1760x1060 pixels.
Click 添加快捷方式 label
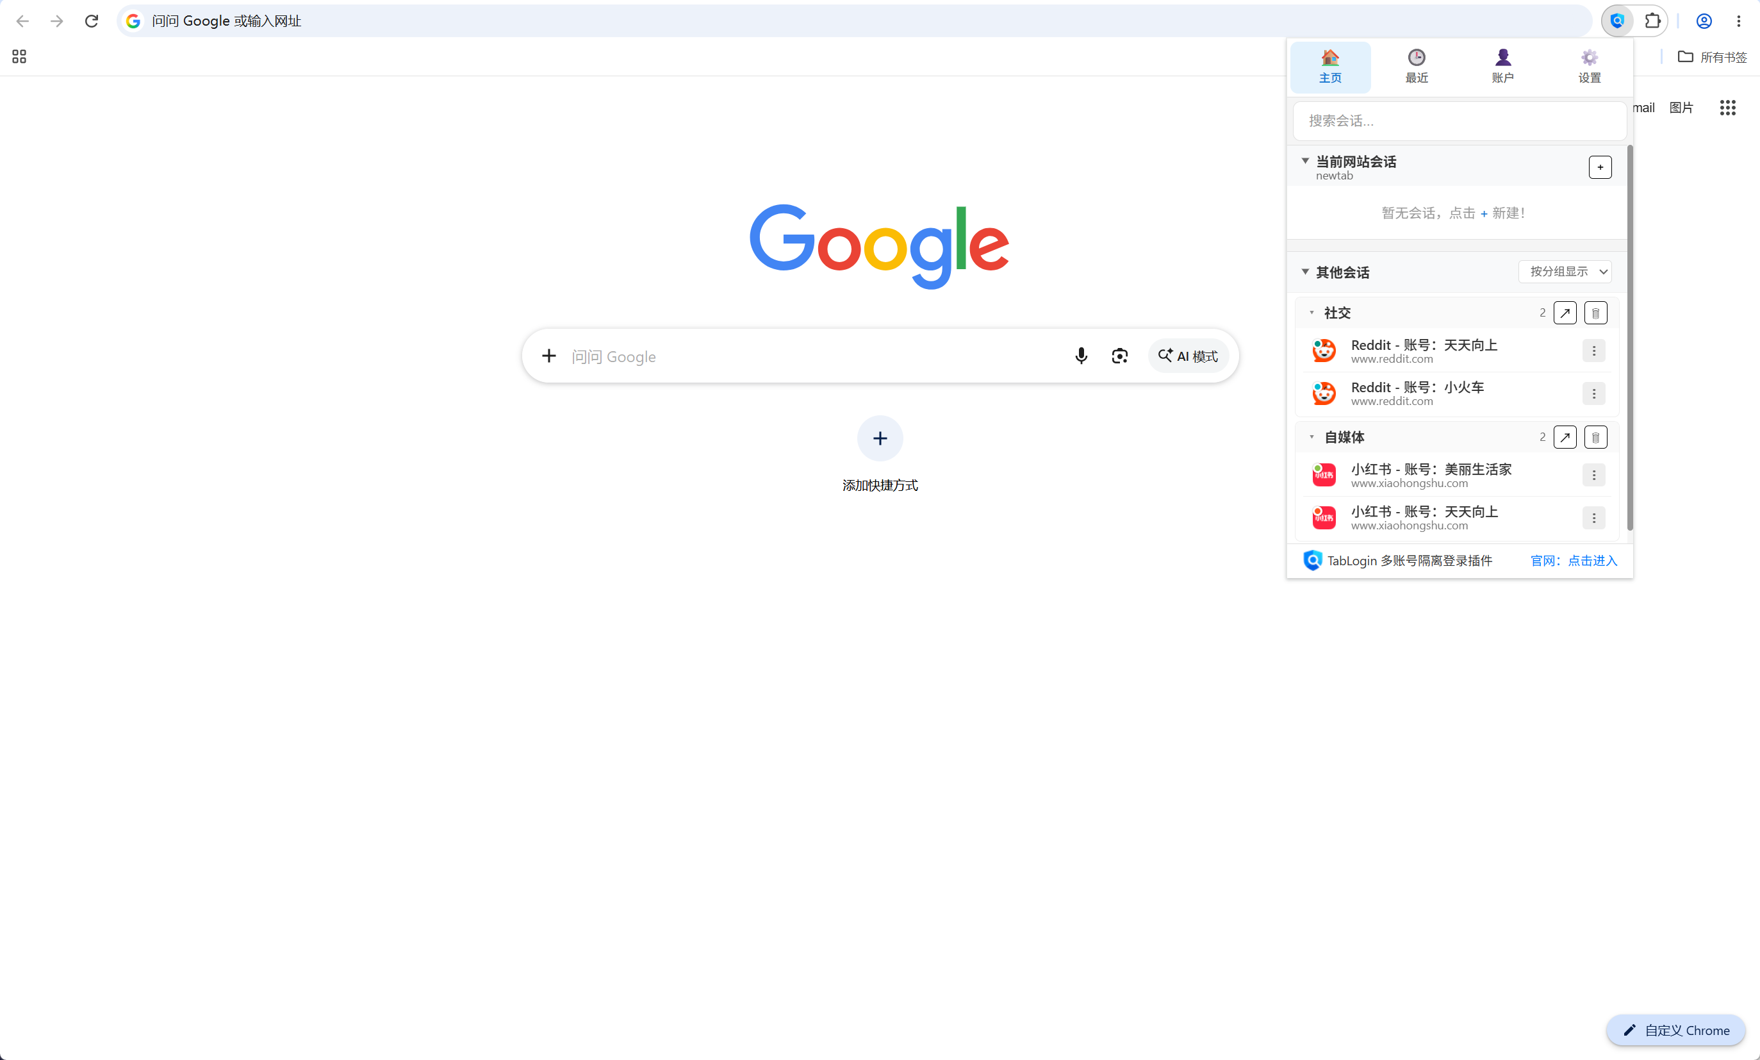coord(880,485)
